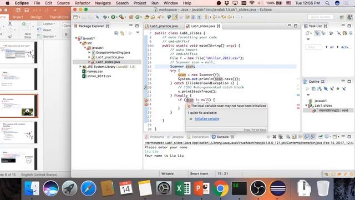
Task: Click the New Java Package toolbar icon
Action: [x=131, y=17]
